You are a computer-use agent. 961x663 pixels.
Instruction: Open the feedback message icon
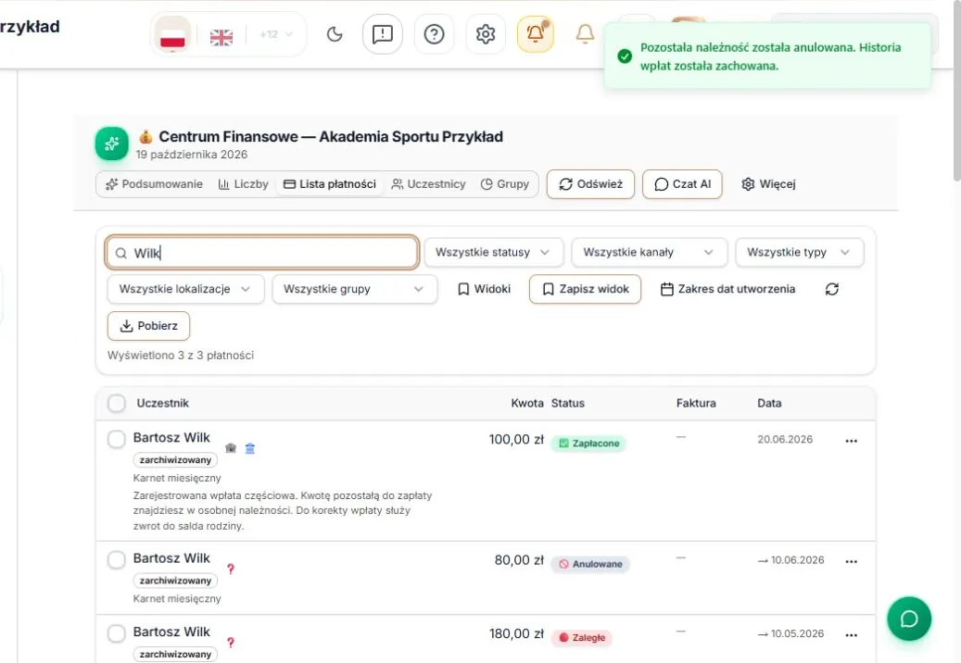[x=383, y=34]
